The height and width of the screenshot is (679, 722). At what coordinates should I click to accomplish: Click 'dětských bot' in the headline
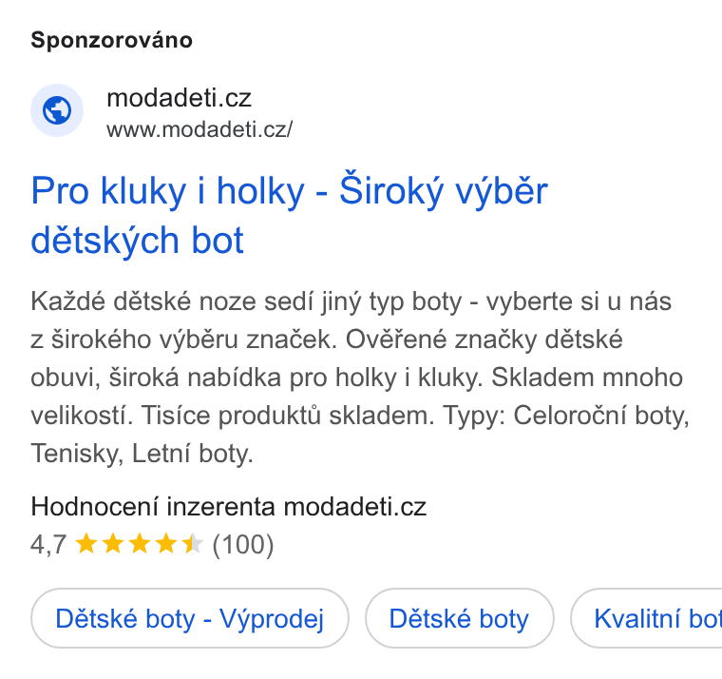[137, 241]
